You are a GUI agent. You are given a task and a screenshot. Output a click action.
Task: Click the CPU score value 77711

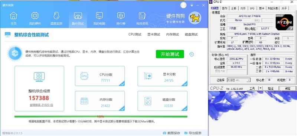105,80
